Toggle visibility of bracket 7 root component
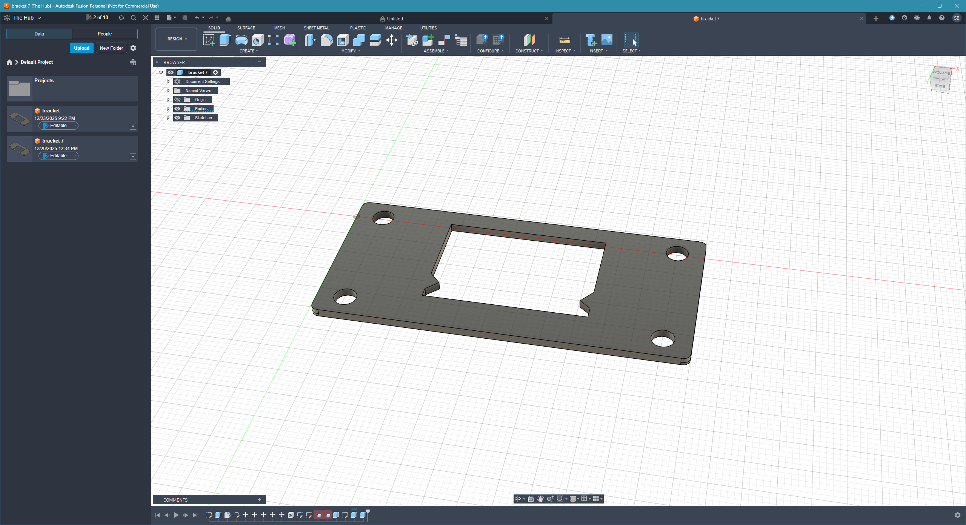The height and width of the screenshot is (525, 966). click(171, 72)
